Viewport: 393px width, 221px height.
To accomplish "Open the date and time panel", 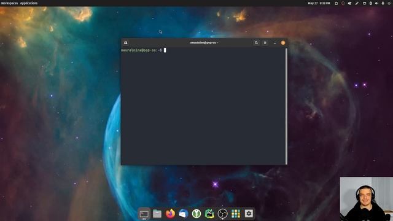I will 319,3.
